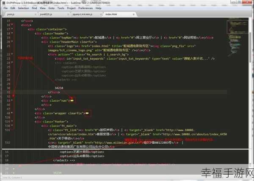The width and height of the screenshot is (254, 181).
Task: Open the Goto menu
Action: [51, 8]
